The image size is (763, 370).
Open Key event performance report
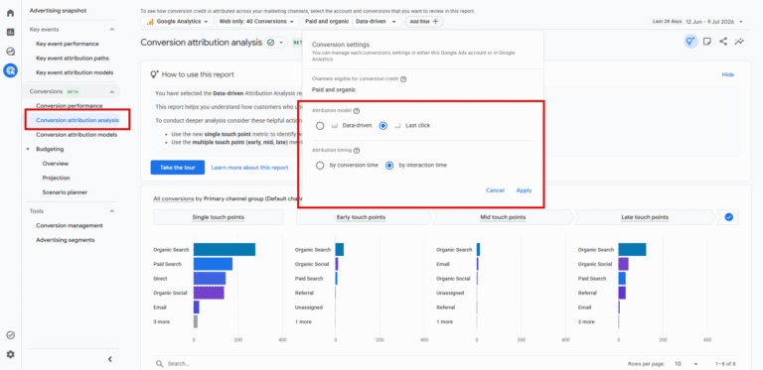(x=68, y=44)
